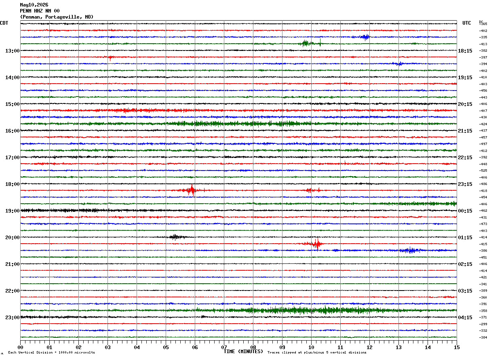Click the 13:00 CDT time label
The image size is (489, 358).
[x=12, y=51]
